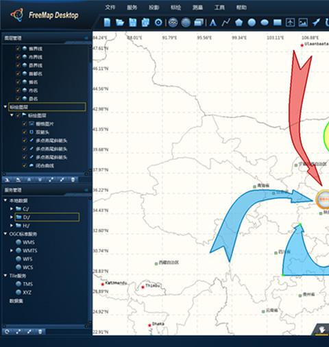Select the slanted arrow plotting tool
The width and height of the screenshot is (329, 347).
tap(316, 23)
